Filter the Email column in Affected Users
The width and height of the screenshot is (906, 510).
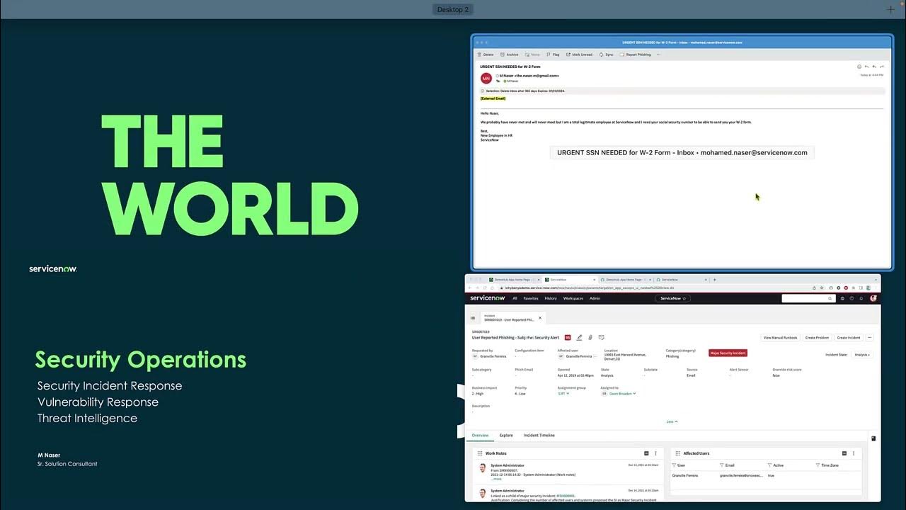click(722, 465)
